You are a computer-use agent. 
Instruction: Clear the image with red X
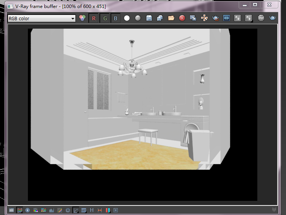[182, 18]
